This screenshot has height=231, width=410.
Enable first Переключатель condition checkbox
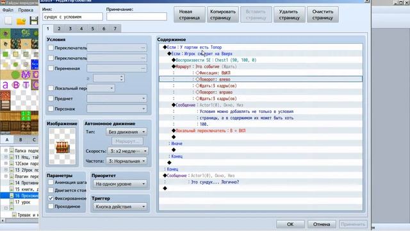[51, 47]
